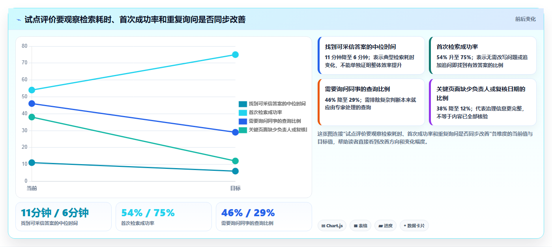Click the text 46% 降至 29%
552x247 pixels.
tap(342, 100)
